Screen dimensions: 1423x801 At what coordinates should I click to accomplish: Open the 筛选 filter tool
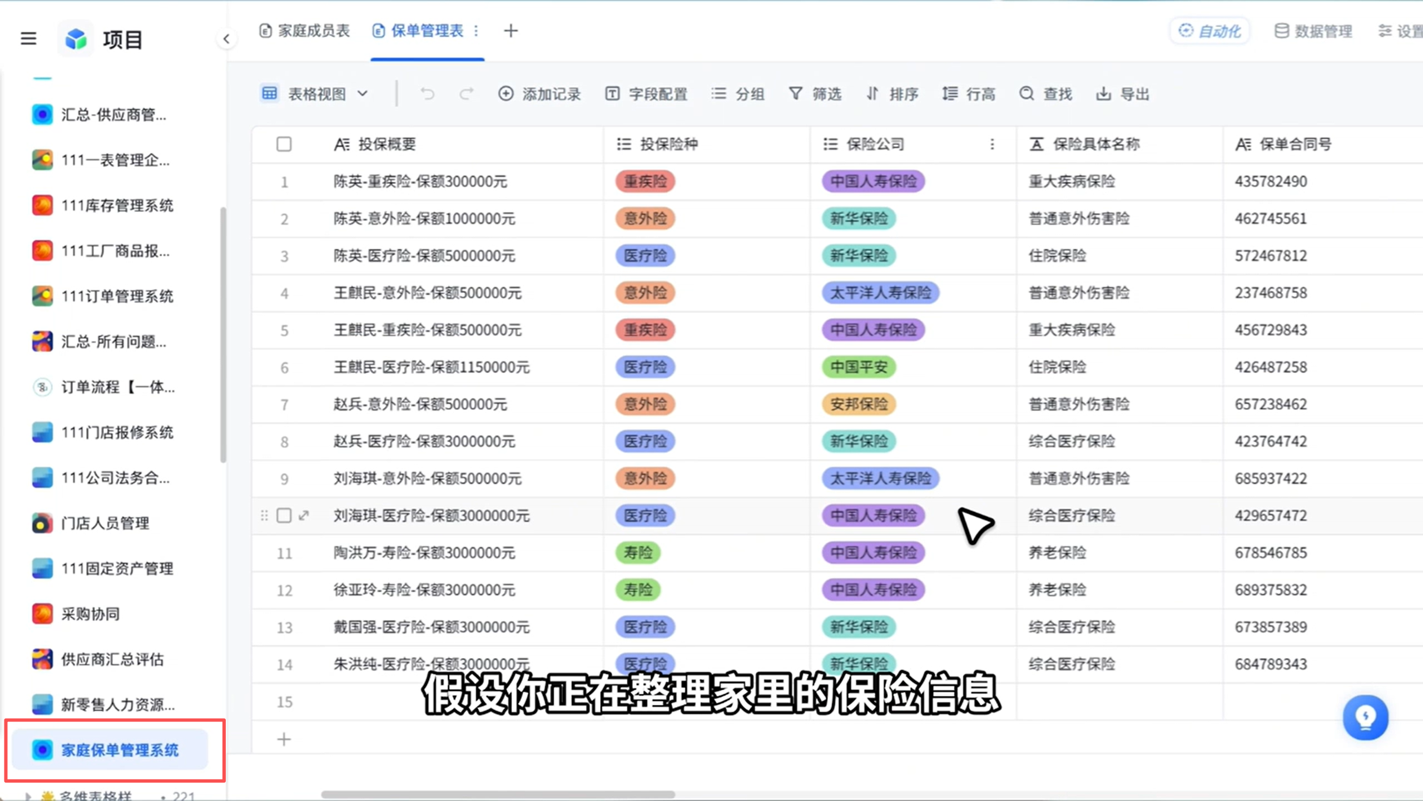tap(815, 93)
